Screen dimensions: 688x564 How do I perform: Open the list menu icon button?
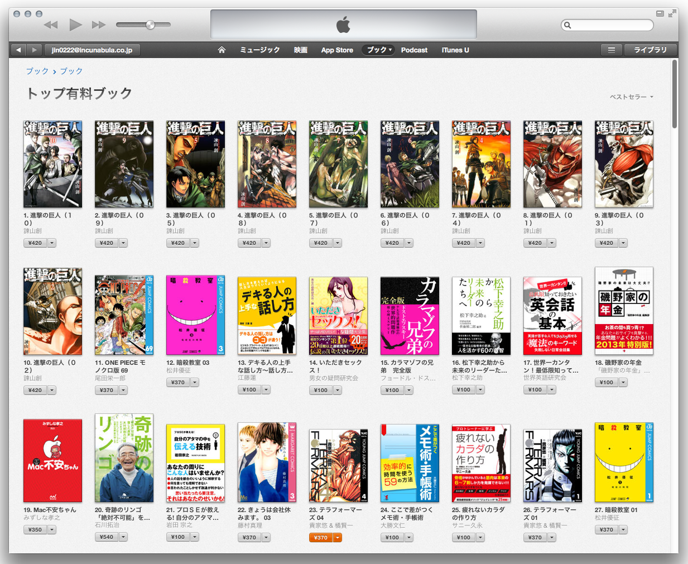[612, 50]
